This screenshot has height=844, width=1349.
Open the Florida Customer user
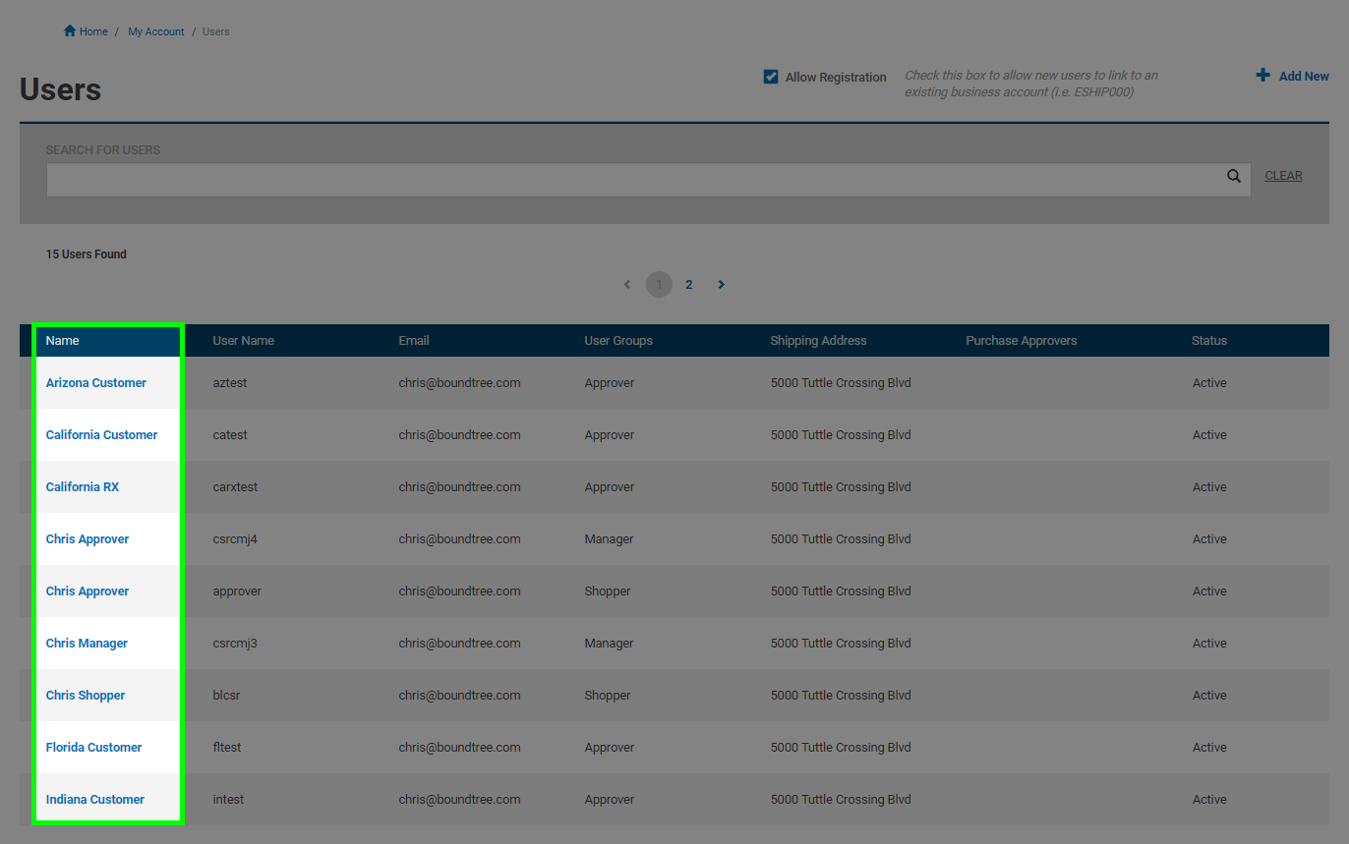click(94, 748)
